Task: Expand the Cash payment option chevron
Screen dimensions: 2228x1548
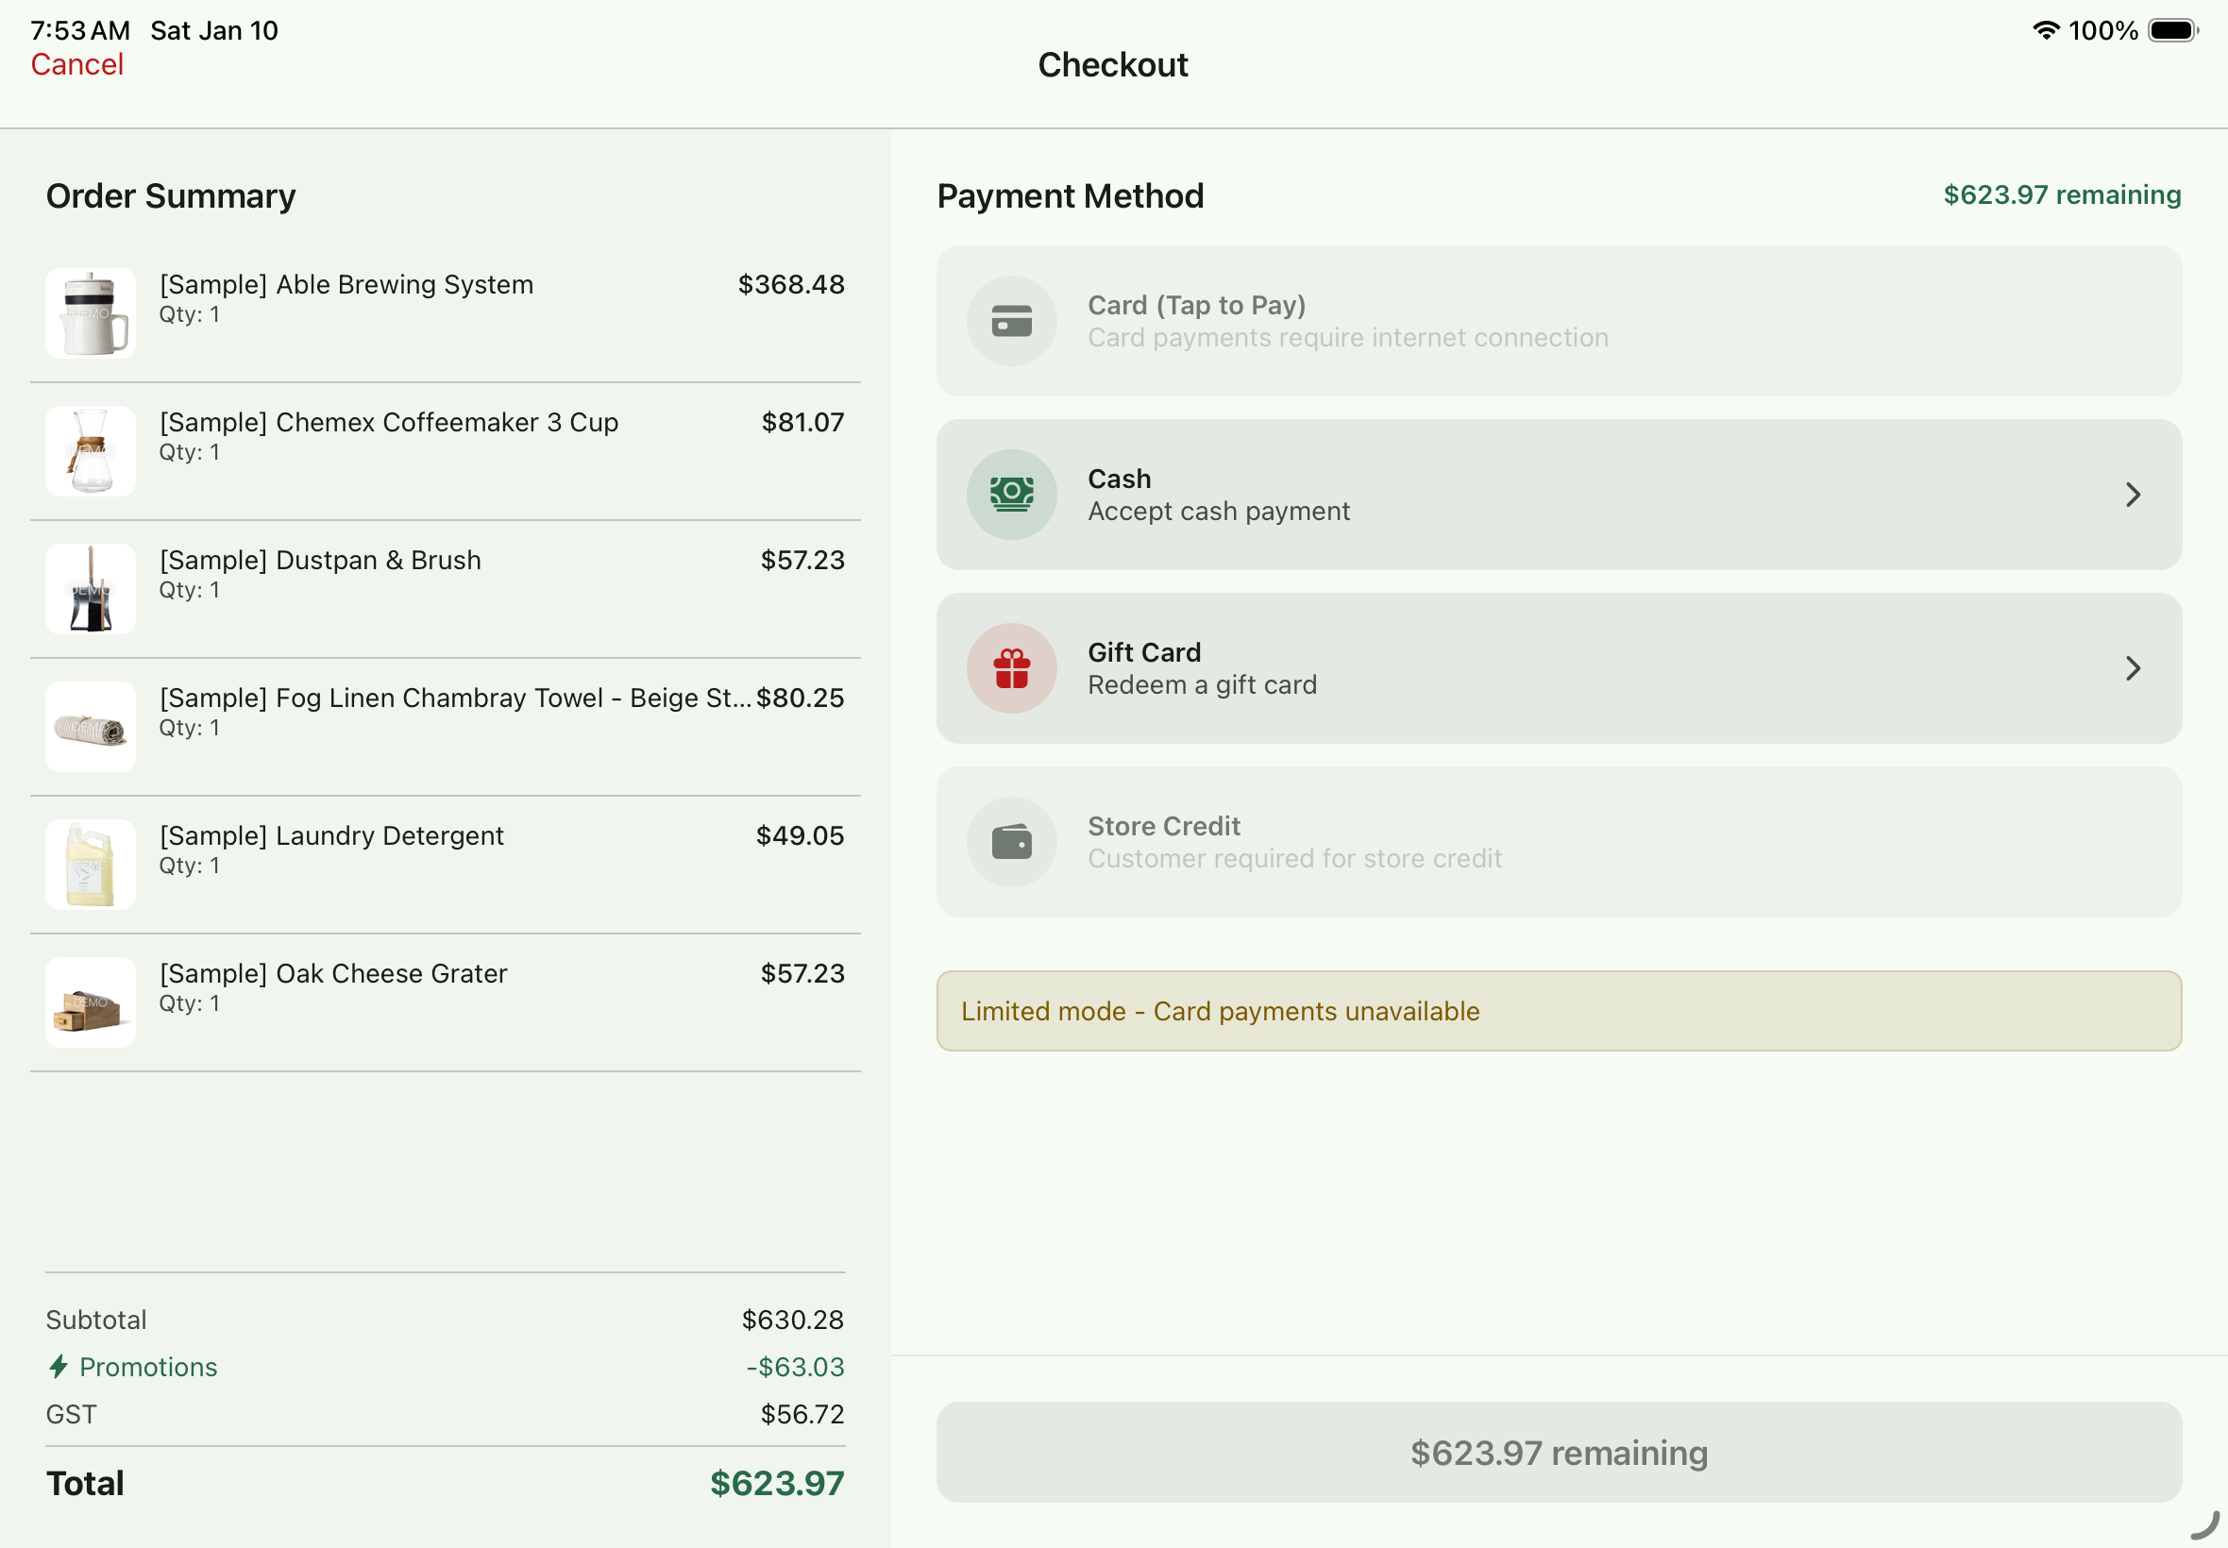Action: (2133, 495)
